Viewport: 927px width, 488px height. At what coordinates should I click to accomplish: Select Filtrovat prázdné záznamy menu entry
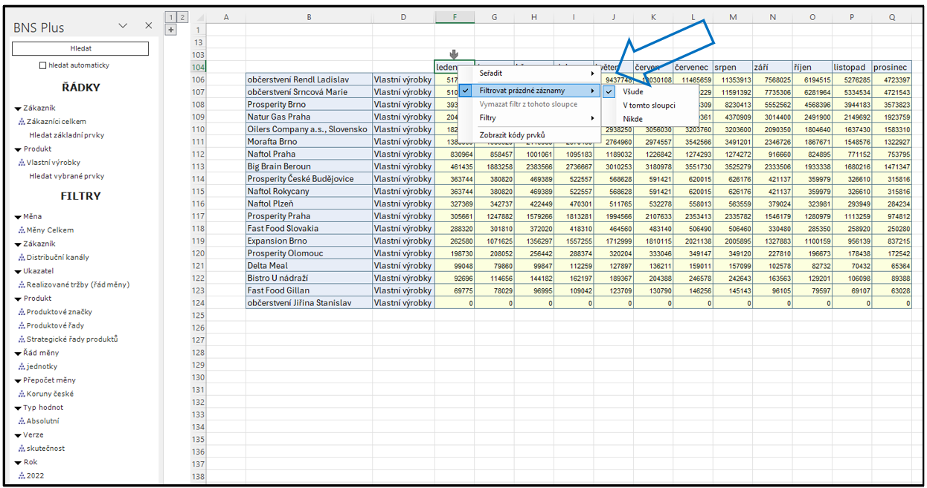click(529, 91)
